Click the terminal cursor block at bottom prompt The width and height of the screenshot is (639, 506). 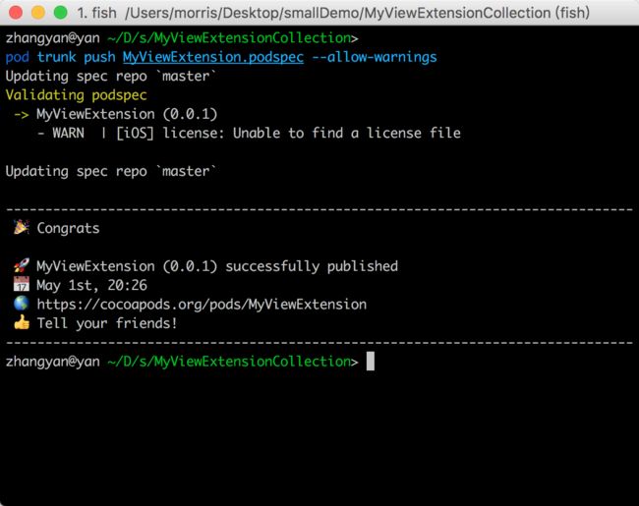coord(370,362)
